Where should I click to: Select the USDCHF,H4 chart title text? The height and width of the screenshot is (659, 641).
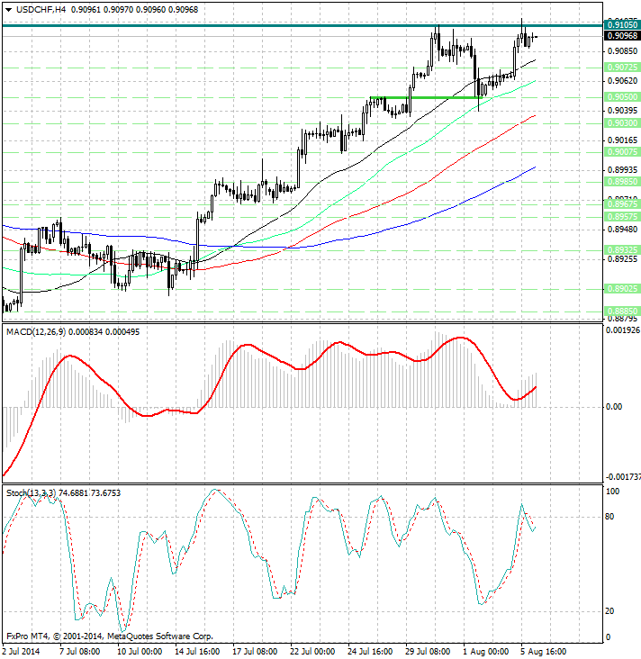pyautogui.click(x=41, y=9)
